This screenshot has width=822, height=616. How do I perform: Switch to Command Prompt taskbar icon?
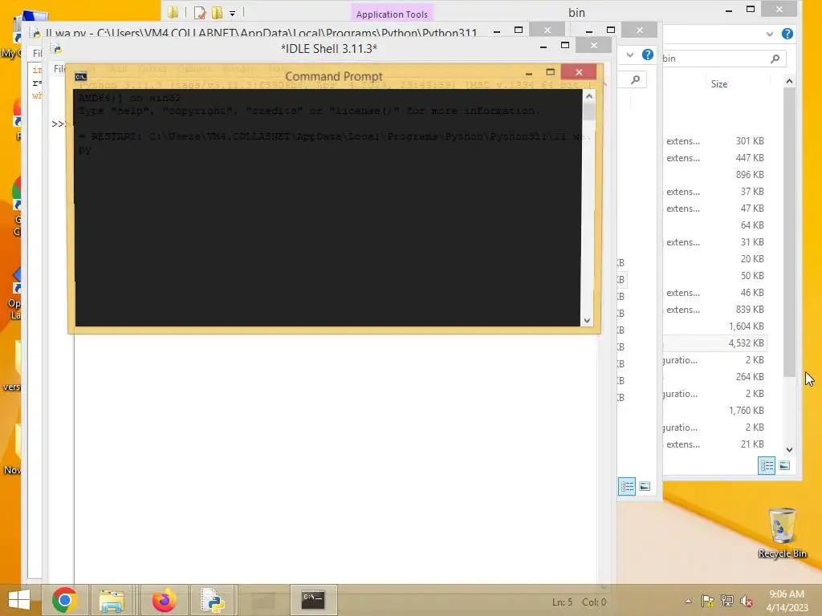click(x=314, y=600)
